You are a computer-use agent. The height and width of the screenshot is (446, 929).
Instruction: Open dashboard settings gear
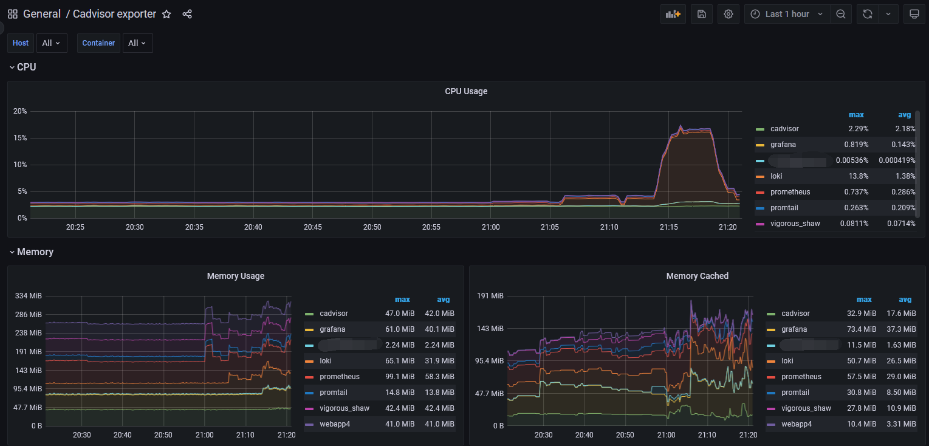[728, 14]
